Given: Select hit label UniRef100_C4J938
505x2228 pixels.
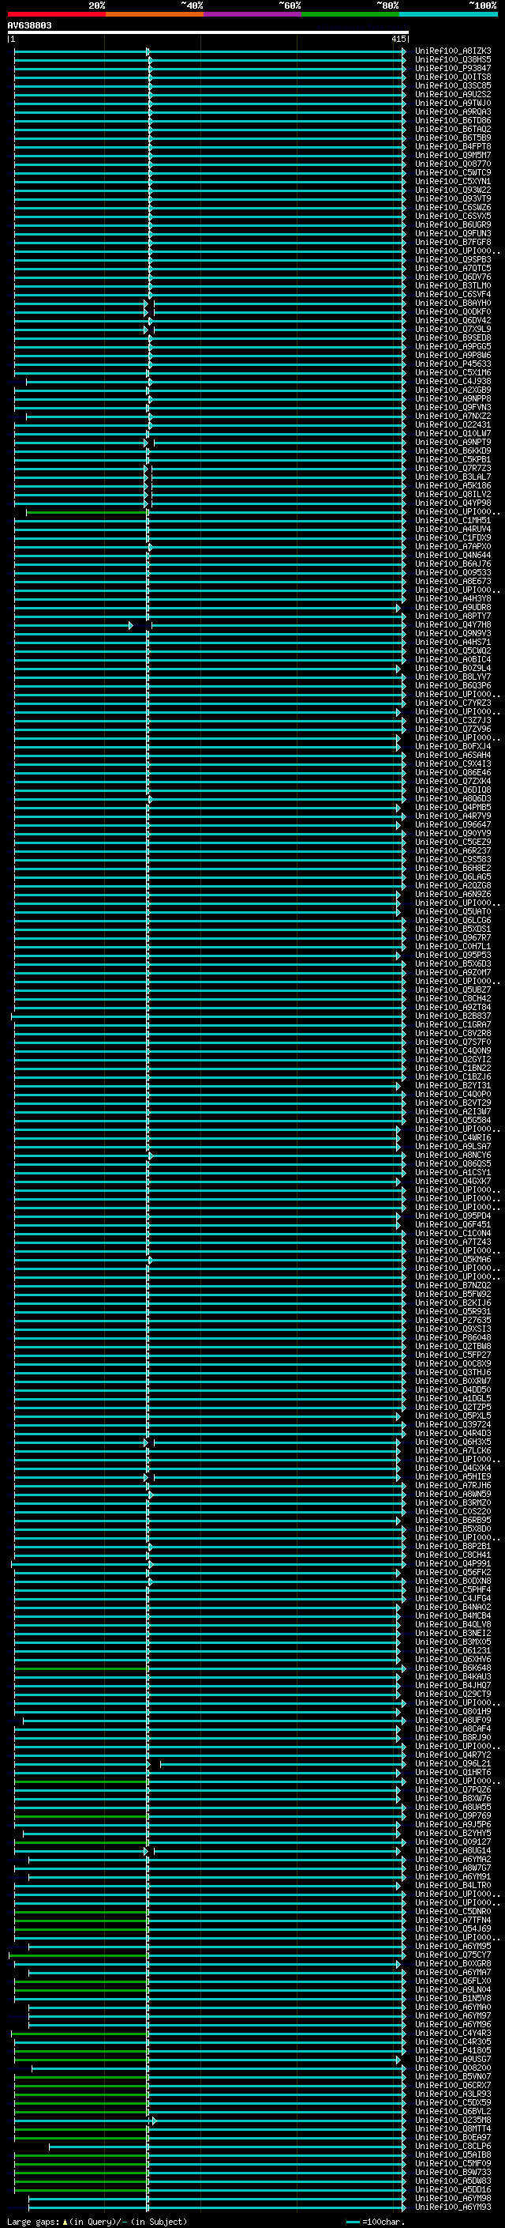Looking at the screenshot, I should click(x=453, y=381).
